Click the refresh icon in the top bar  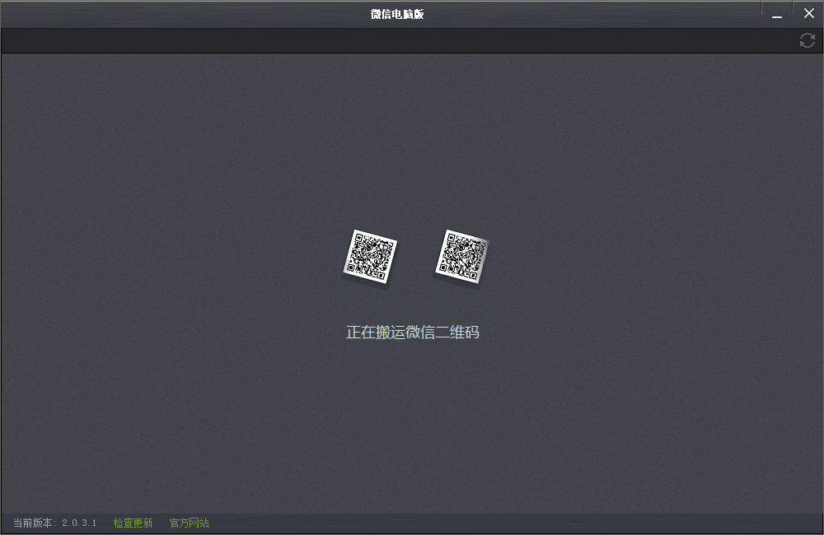(x=808, y=40)
